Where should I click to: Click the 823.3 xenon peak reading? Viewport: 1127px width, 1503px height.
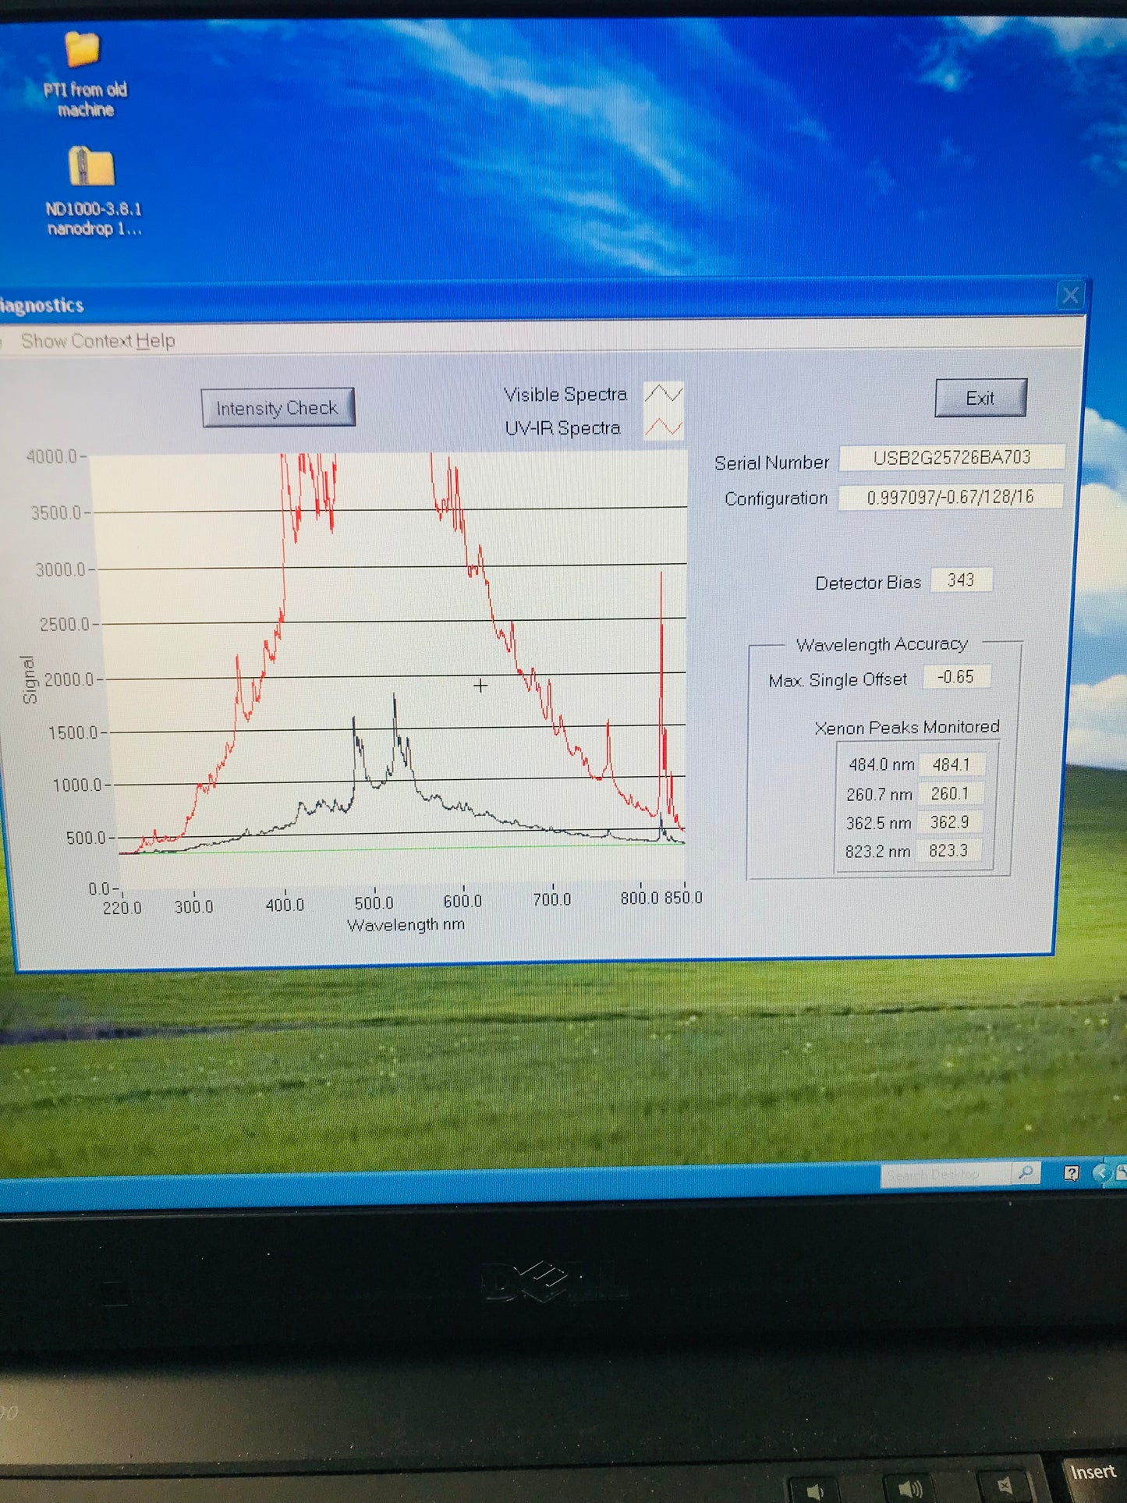coord(948,850)
